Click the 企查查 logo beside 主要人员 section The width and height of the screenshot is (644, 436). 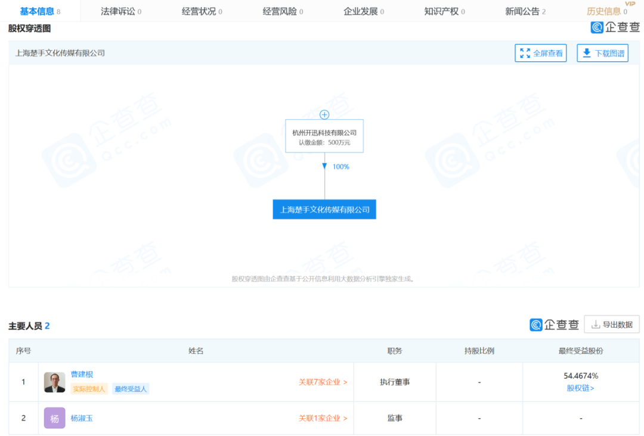point(554,324)
